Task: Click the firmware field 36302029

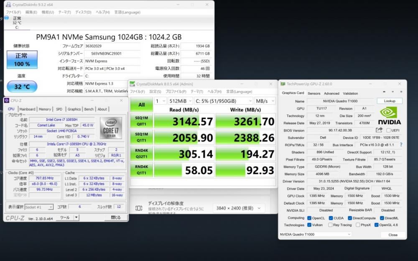Action: pos(112,46)
